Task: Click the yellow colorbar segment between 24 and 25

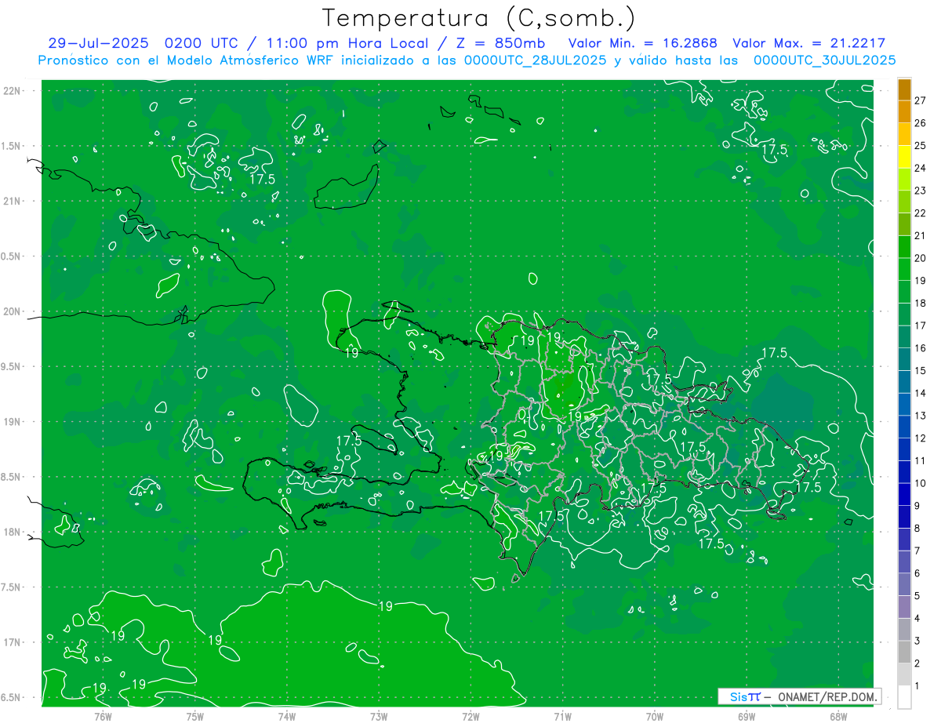Action: coord(904,157)
